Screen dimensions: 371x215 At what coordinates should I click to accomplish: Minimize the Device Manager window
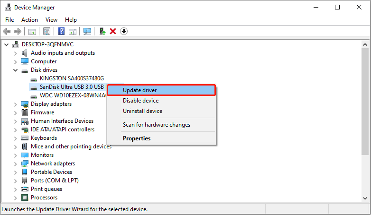click(x=315, y=7)
